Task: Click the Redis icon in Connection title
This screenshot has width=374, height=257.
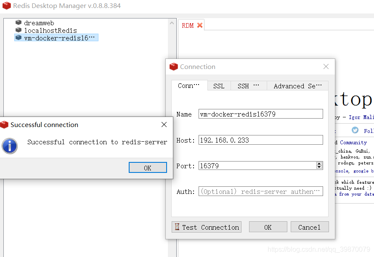Action: (x=174, y=66)
